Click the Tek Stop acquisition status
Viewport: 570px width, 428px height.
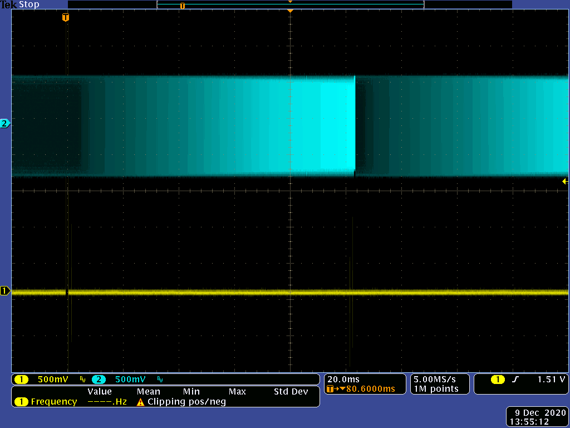tap(20, 4)
